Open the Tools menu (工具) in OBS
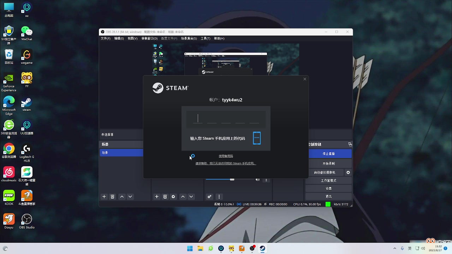The image size is (452, 254). click(x=205, y=38)
